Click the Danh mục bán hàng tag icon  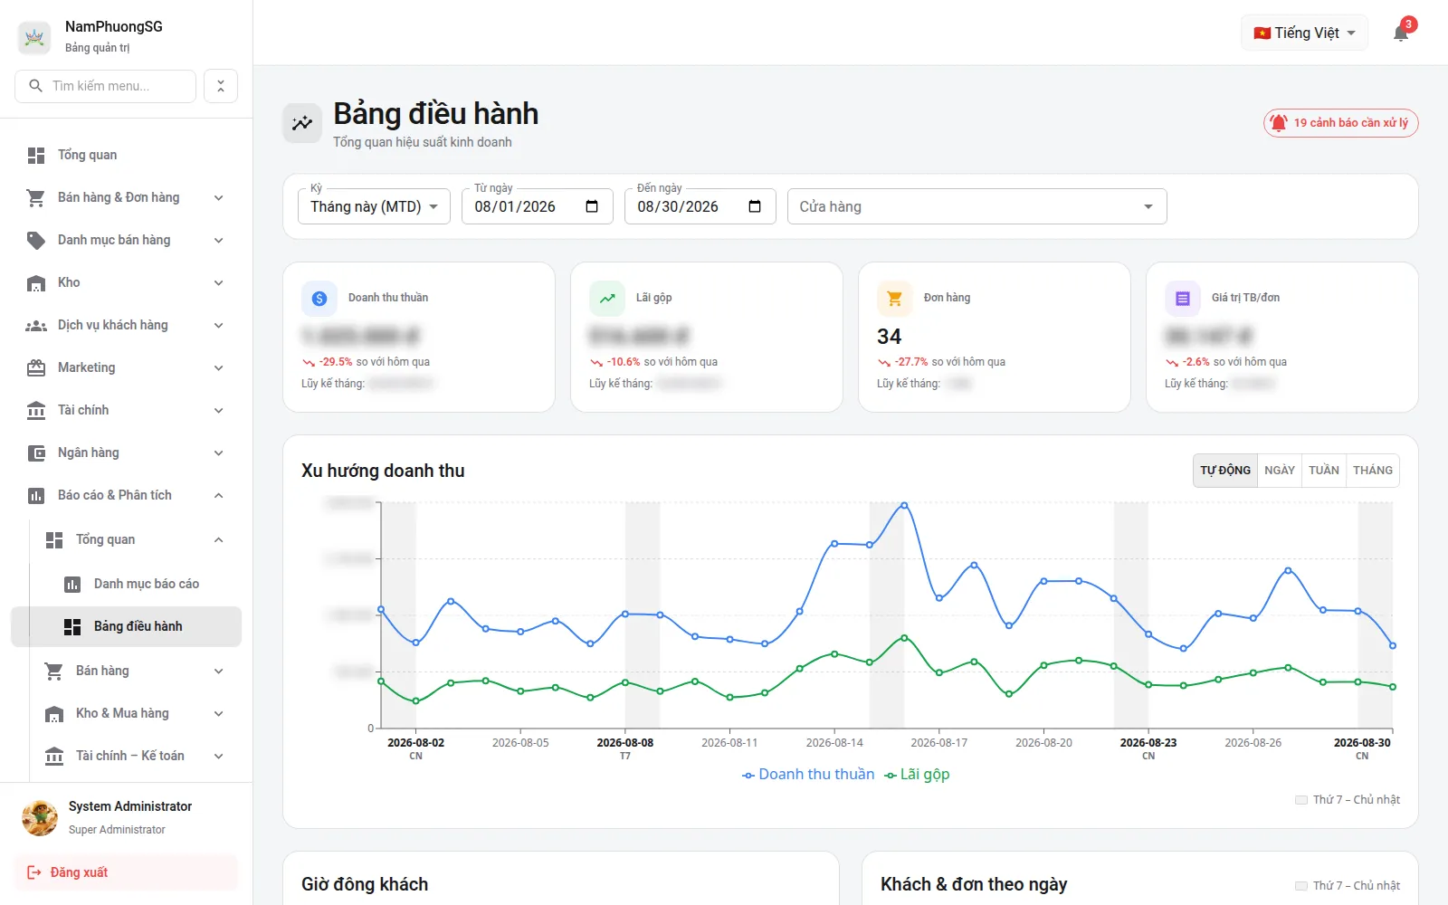click(x=36, y=241)
